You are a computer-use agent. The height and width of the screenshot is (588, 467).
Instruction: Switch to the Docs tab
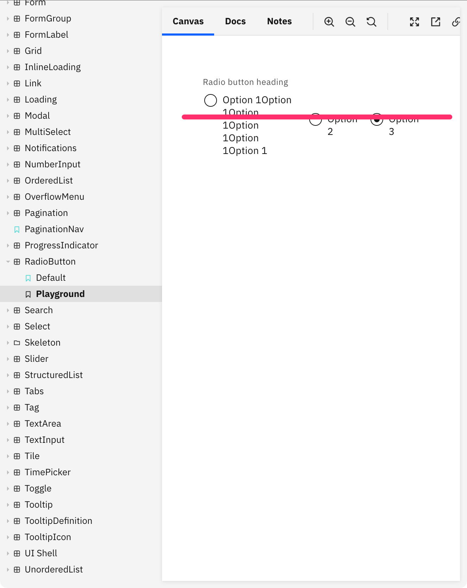pyautogui.click(x=235, y=21)
